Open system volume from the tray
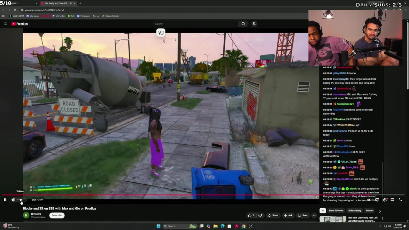The height and width of the screenshot is (230, 409). (389, 226)
